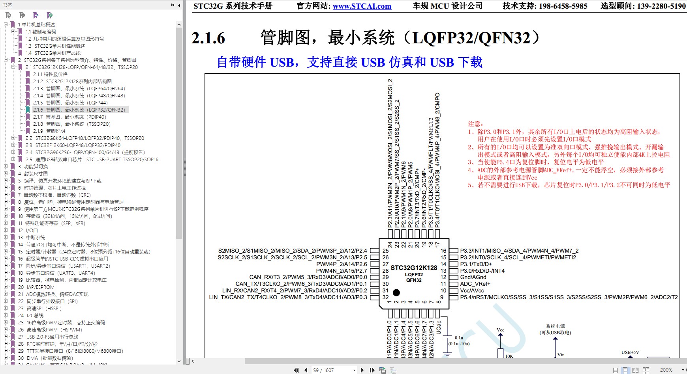Expand section 2.4 STC32G96K256 node
Viewport: 687px width, 374px height.
13,152
